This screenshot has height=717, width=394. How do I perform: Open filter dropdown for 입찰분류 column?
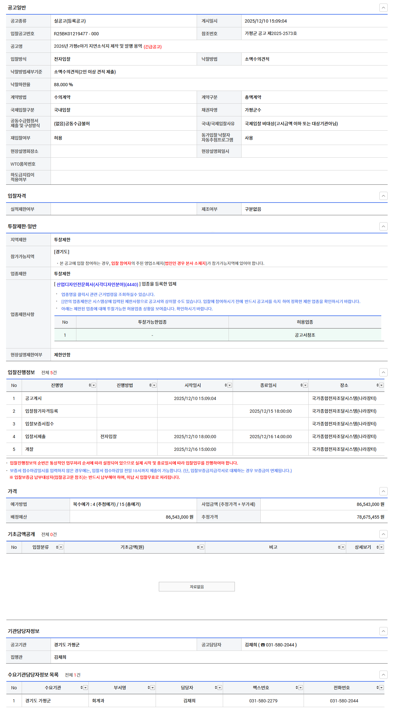(x=61, y=547)
